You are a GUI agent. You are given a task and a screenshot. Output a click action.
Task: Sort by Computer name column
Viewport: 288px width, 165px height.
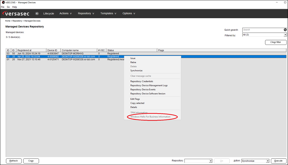(79, 50)
